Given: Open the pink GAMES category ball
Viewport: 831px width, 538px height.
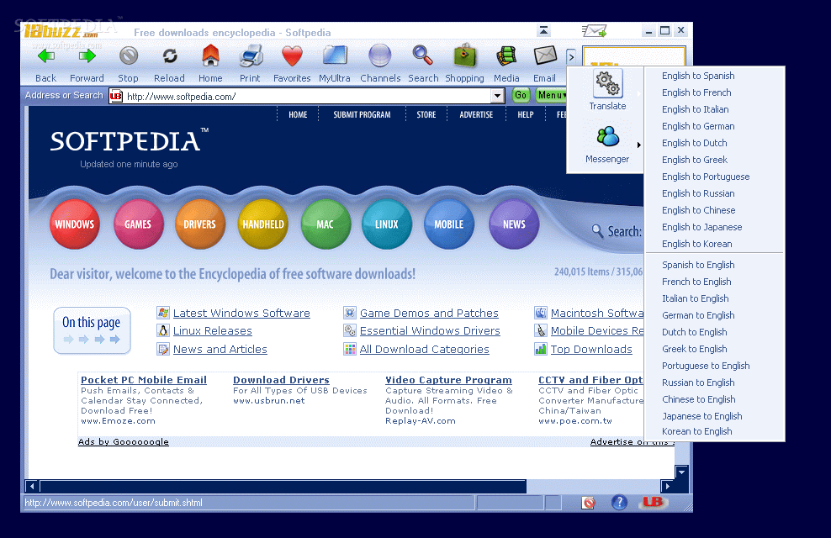Looking at the screenshot, I should click(x=138, y=224).
